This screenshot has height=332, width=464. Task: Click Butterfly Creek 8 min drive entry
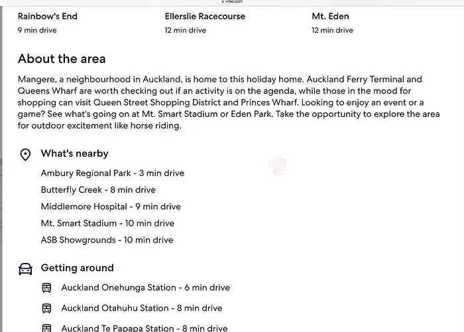(x=98, y=190)
